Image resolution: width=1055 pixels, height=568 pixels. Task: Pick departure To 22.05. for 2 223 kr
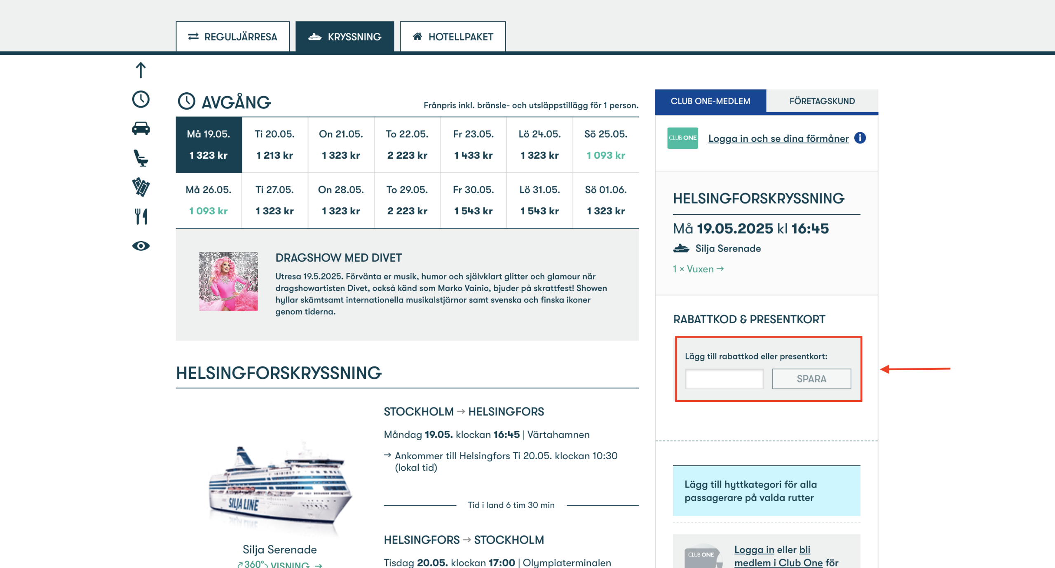pyautogui.click(x=407, y=145)
